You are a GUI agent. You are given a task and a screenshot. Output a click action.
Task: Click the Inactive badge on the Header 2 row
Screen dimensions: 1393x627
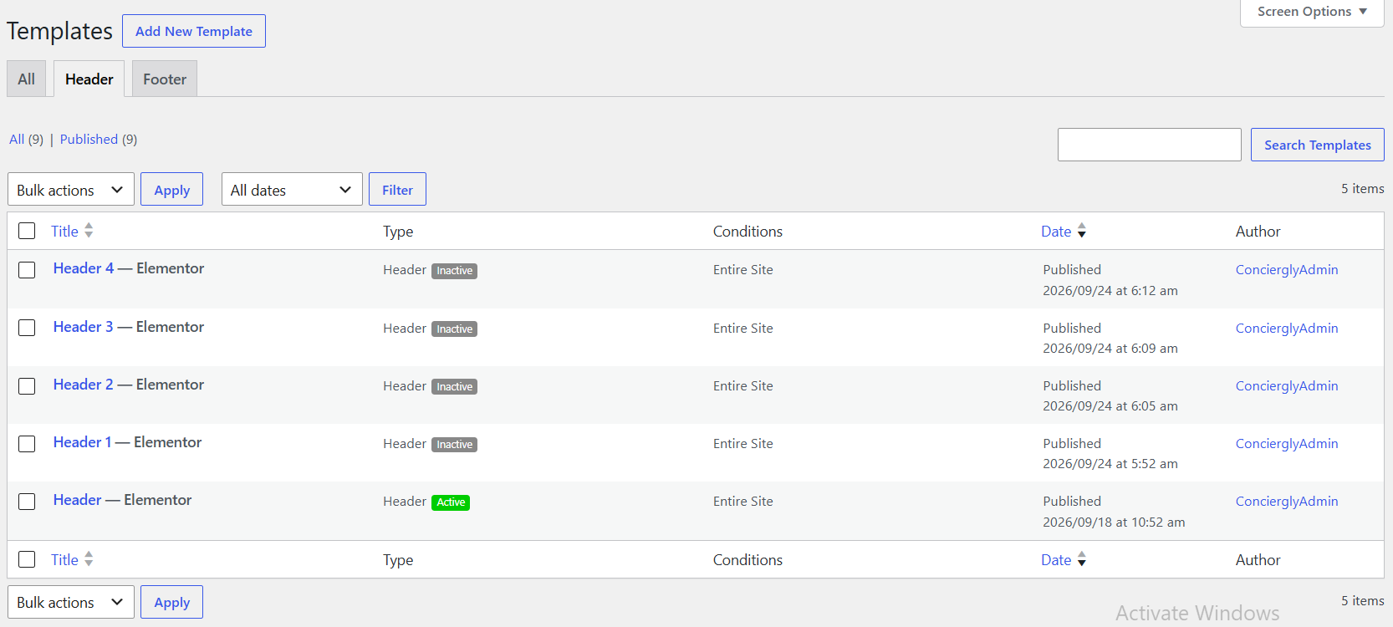(454, 387)
